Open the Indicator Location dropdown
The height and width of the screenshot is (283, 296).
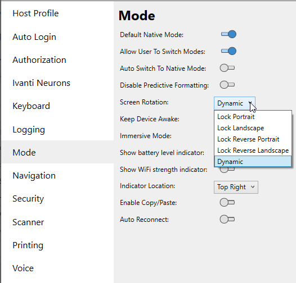pos(236,187)
